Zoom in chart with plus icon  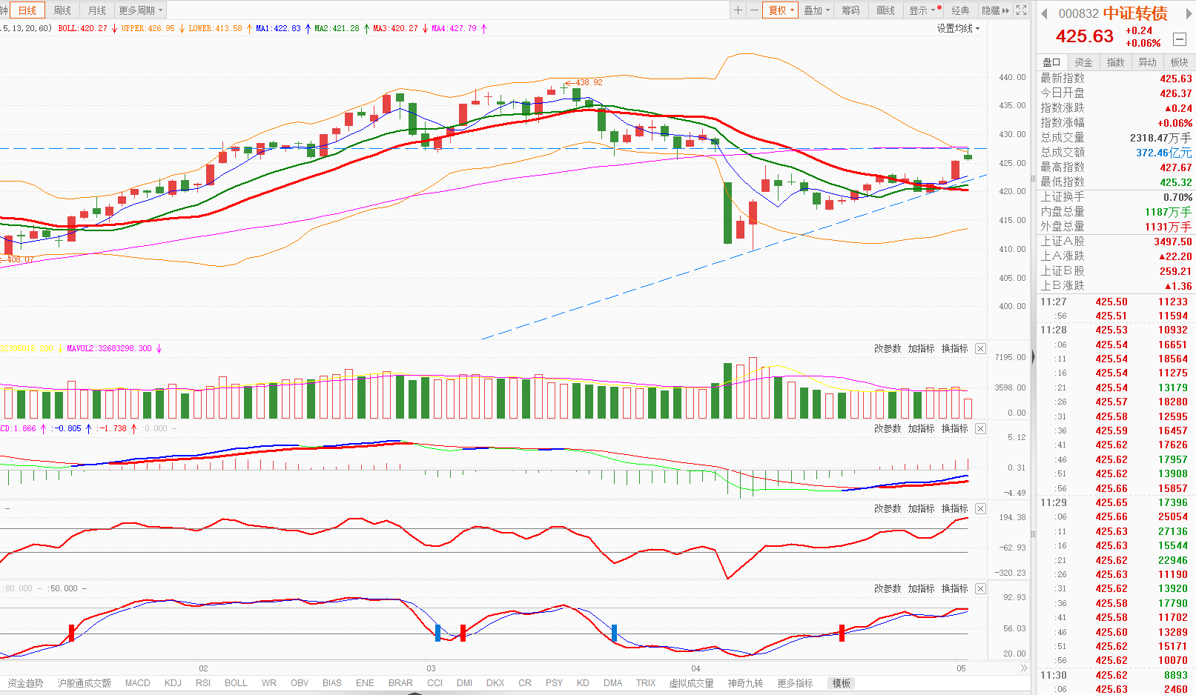738,10
